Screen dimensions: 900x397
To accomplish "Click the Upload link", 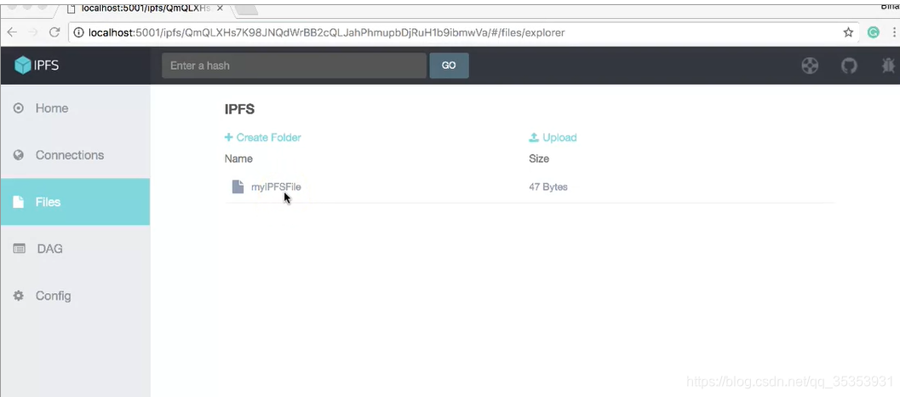I will point(553,137).
